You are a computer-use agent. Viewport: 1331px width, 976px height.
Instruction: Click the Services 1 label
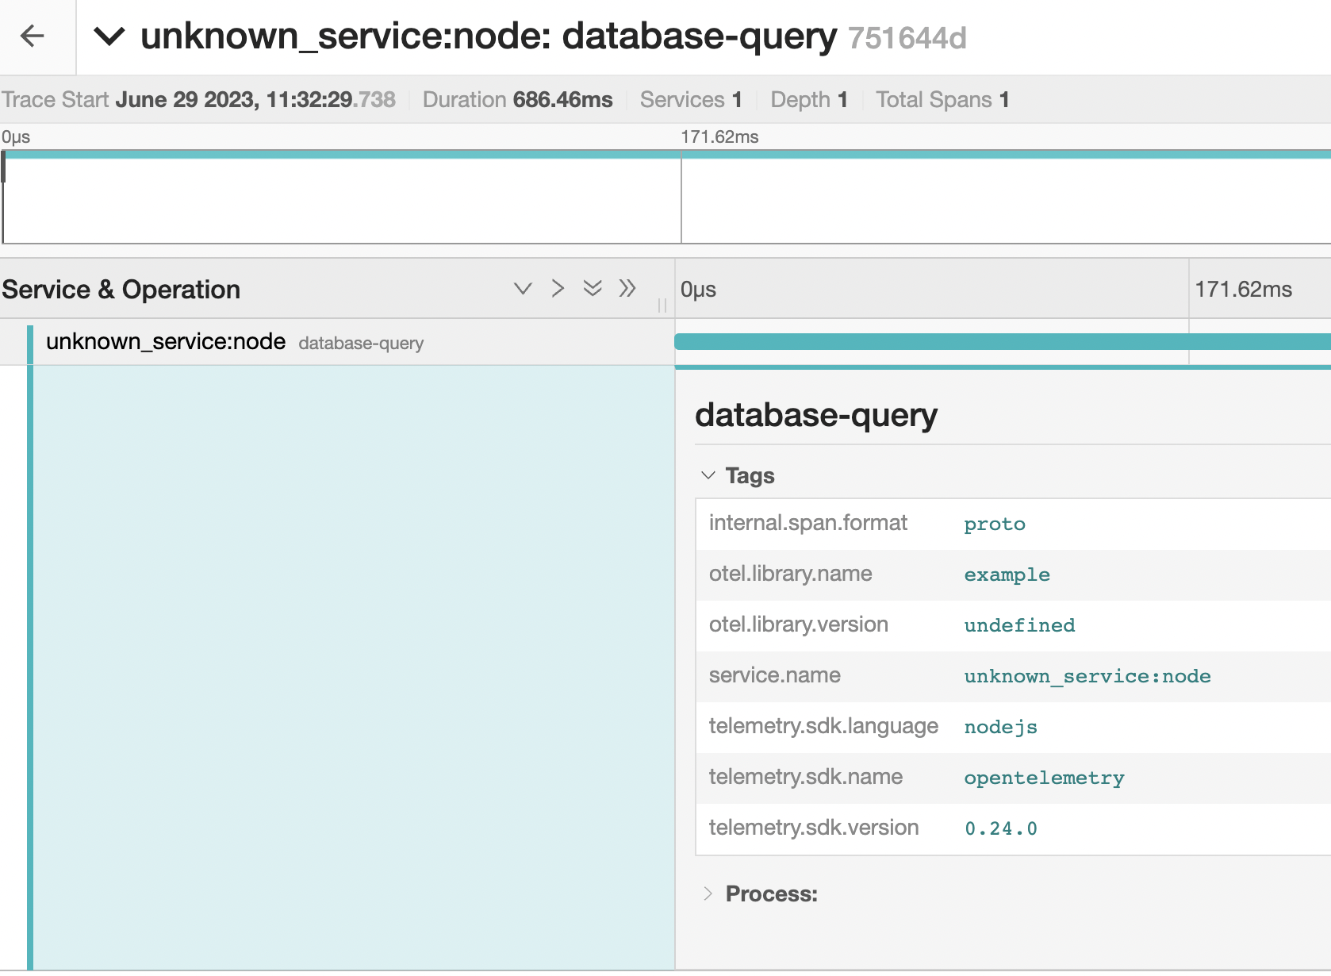click(691, 99)
